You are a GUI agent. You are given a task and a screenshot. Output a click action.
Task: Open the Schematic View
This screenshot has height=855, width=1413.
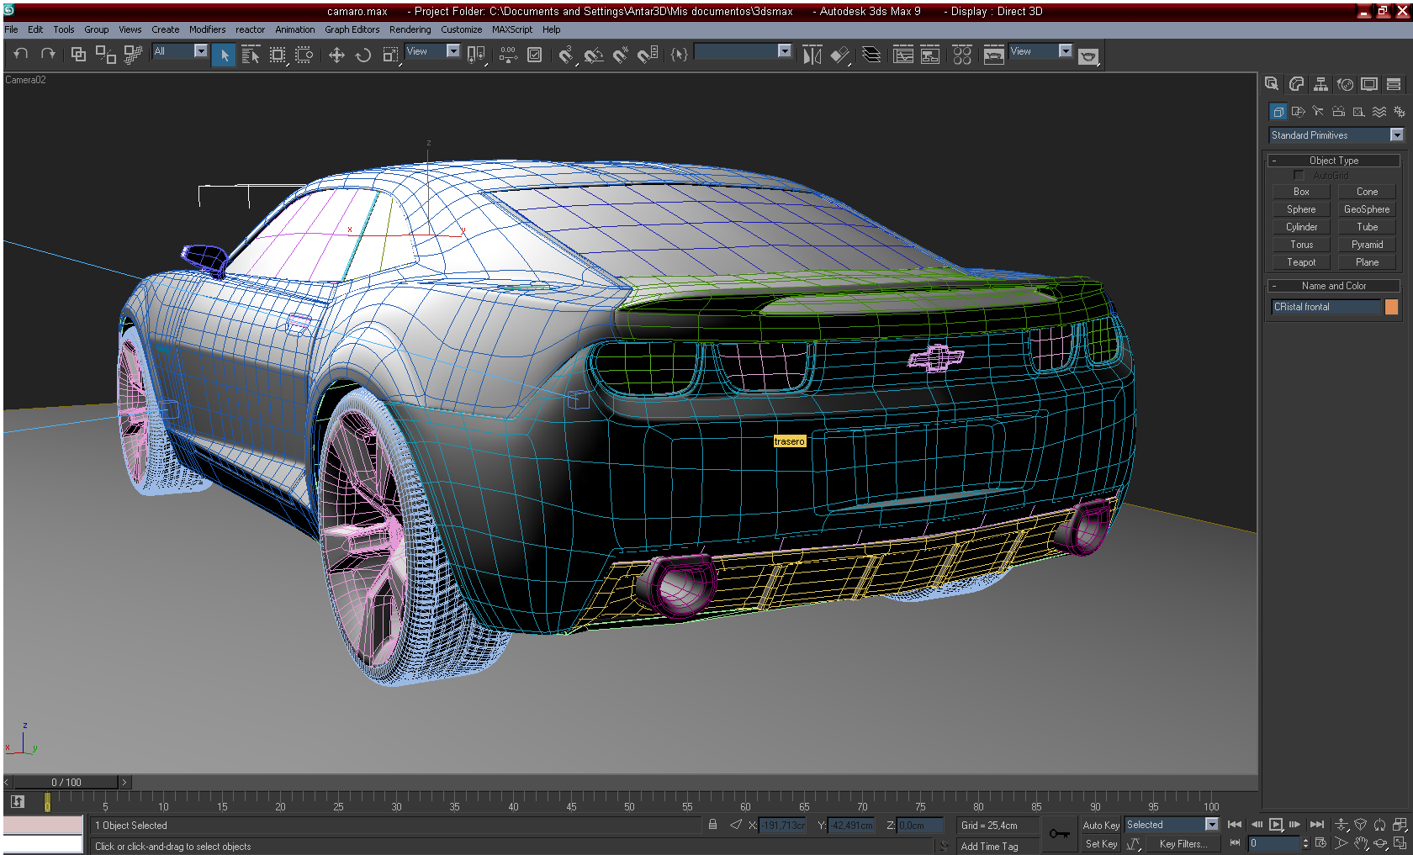coord(930,55)
